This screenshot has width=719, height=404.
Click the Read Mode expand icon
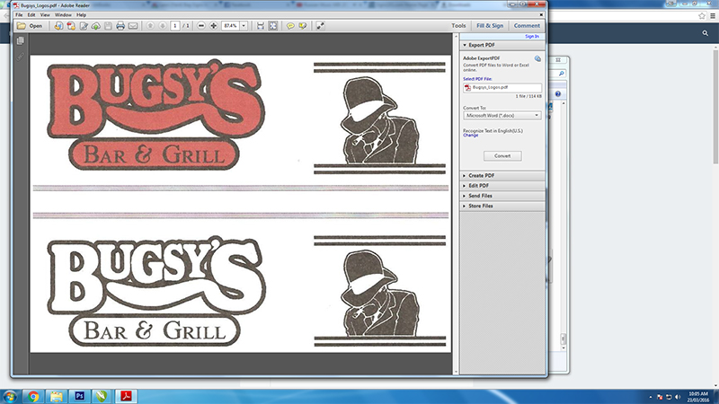(320, 26)
